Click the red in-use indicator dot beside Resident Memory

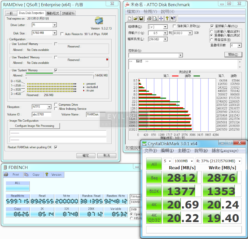tap(107, 60)
